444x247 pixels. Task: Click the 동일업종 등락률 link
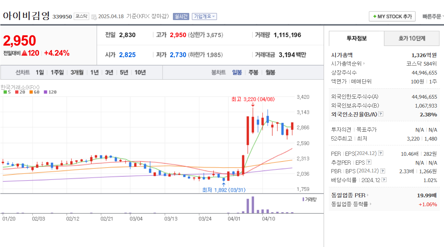click(350, 204)
